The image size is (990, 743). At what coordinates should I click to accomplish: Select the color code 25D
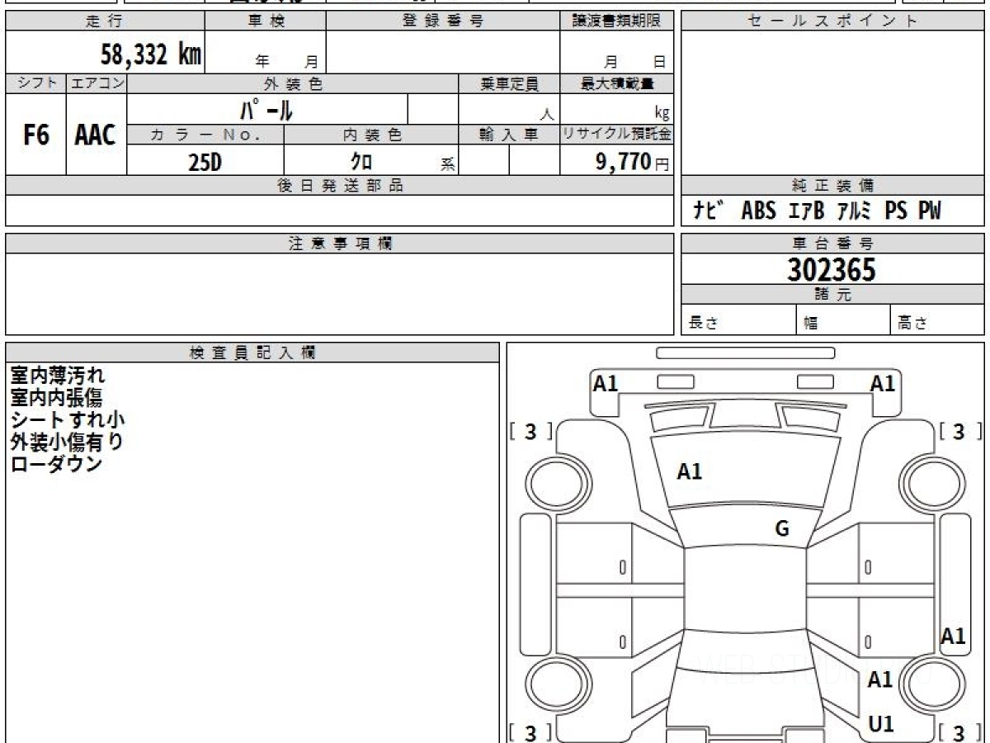(205, 163)
